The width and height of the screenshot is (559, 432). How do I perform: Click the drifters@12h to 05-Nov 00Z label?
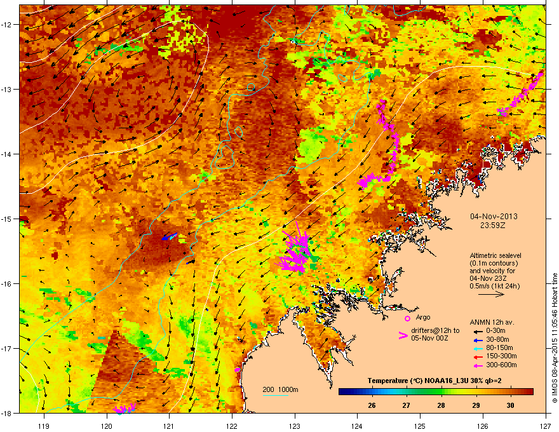pos(435,334)
